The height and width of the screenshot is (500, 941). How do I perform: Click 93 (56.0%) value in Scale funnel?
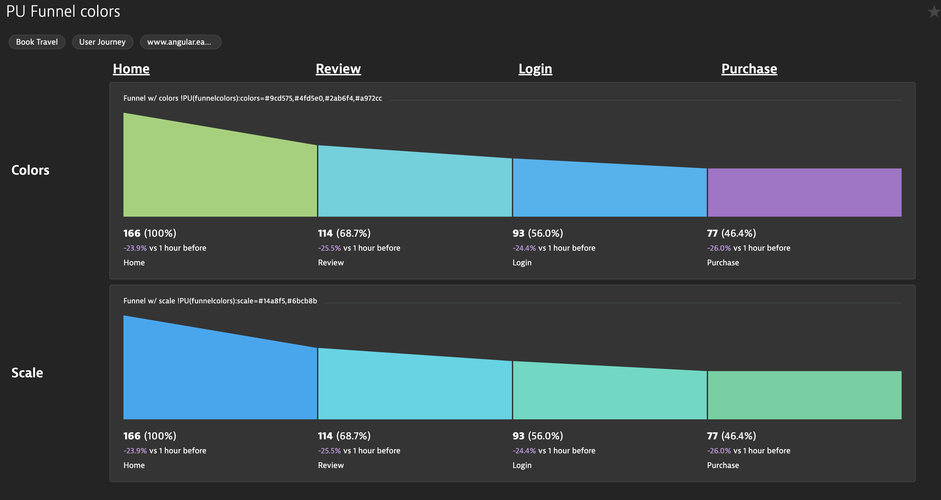pos(538,436)
